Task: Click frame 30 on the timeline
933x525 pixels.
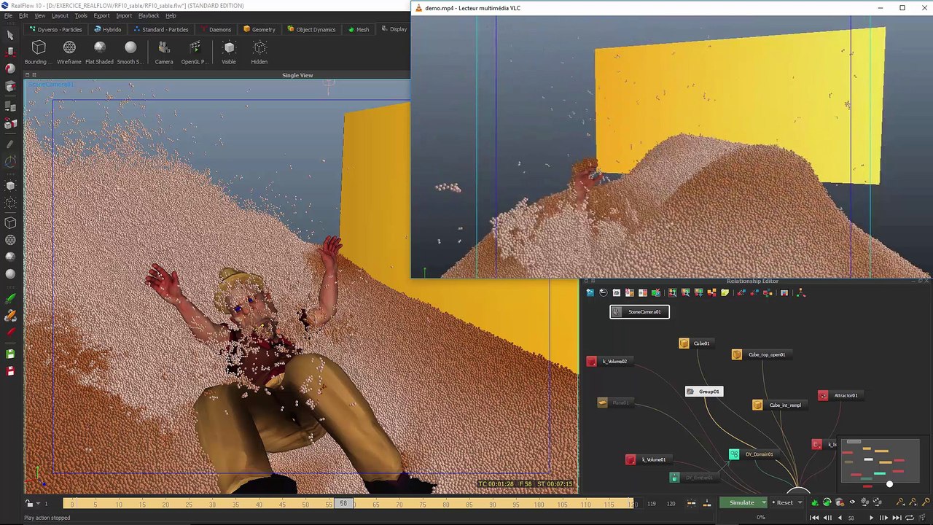Action: pyautogui.click(x=212, y=503)
